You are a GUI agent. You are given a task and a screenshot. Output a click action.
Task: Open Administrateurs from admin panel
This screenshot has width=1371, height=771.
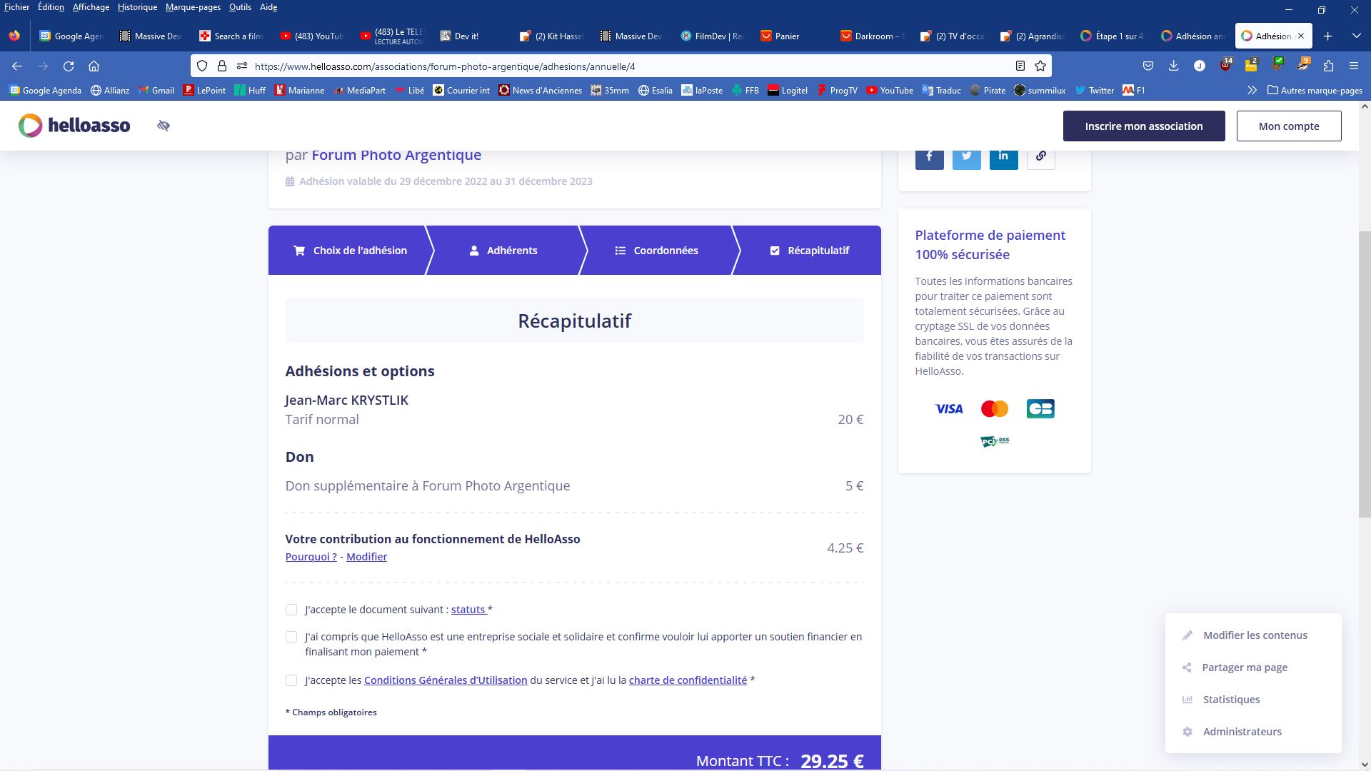(1232, 732)
